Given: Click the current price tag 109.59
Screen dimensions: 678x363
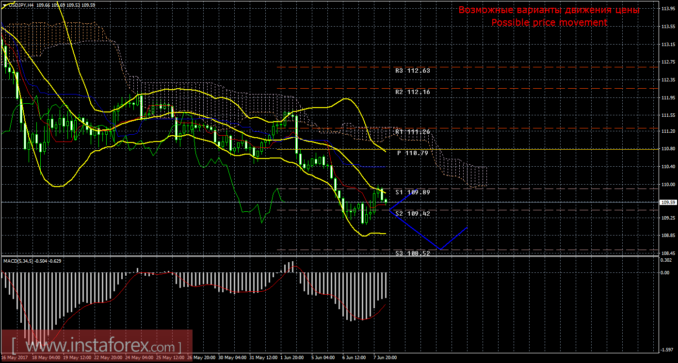Looking at the screenshot, I should point(668,203).
